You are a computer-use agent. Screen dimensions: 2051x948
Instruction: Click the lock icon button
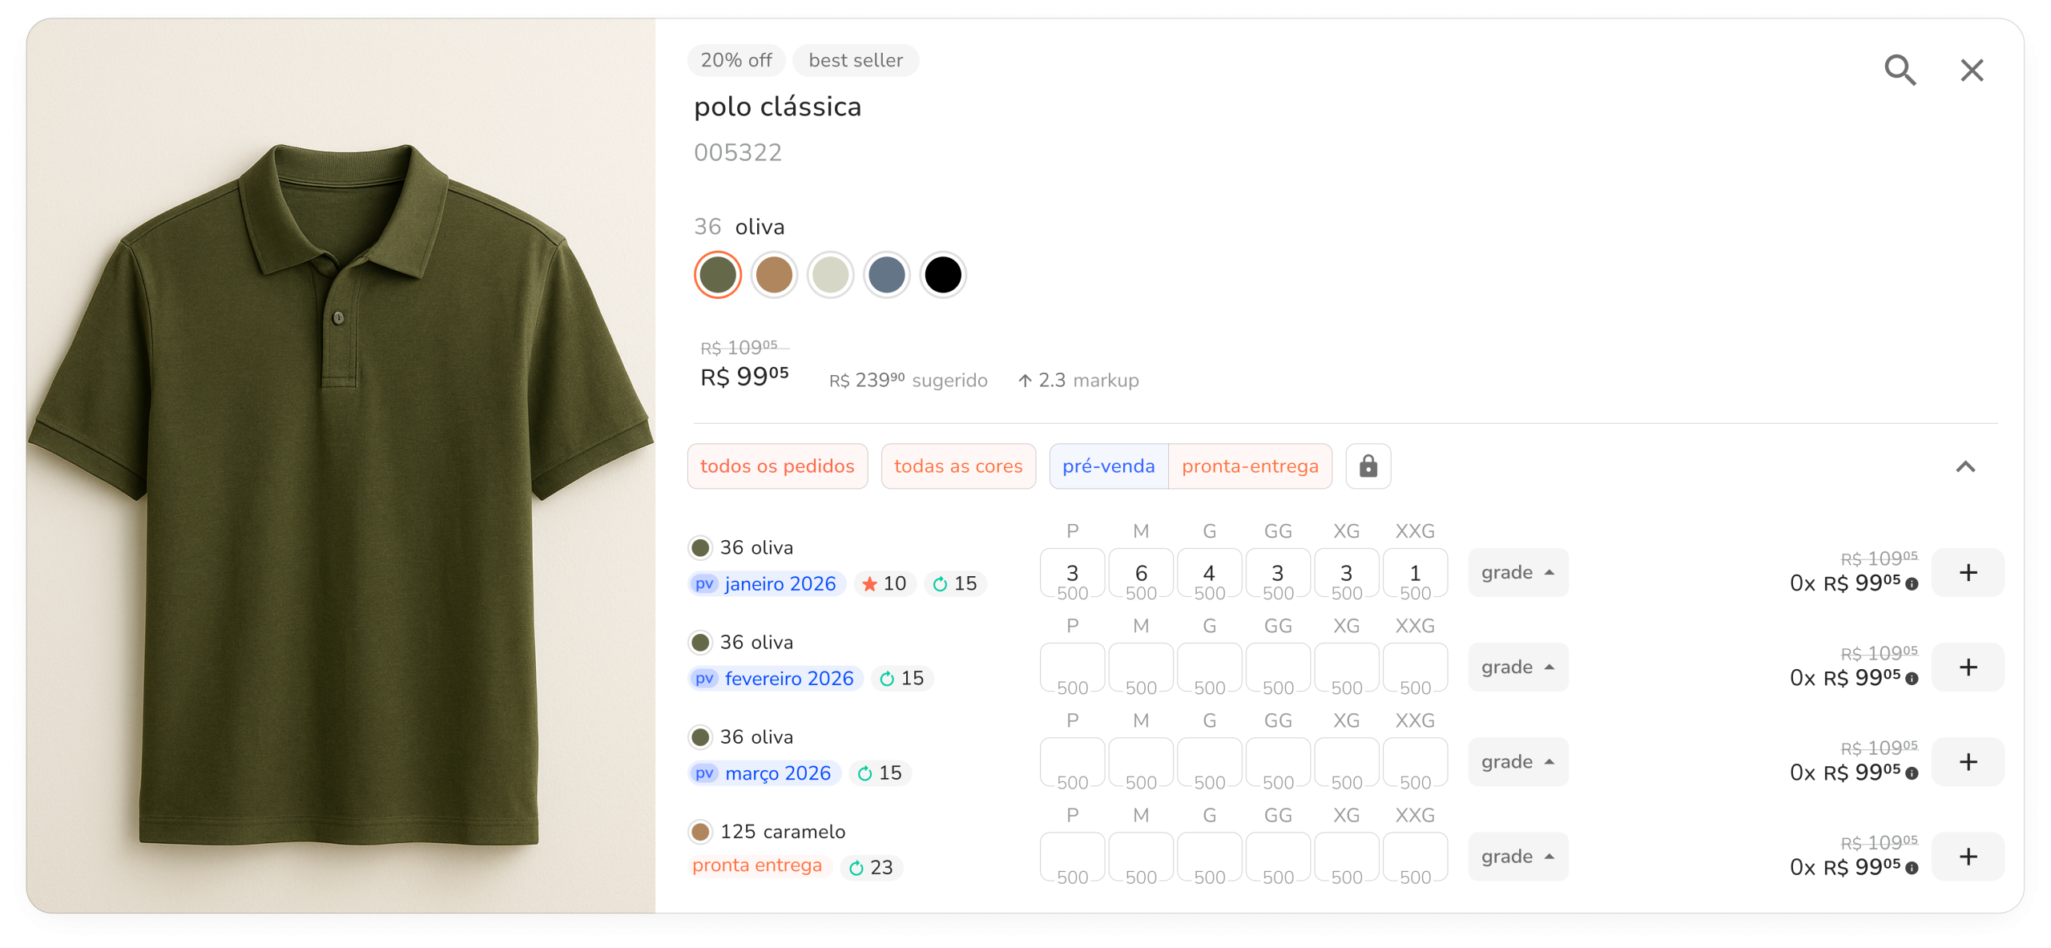(x=1368, y=466)
